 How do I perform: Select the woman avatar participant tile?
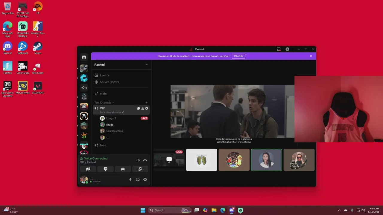pyautogui.click(x=266, y=160)
